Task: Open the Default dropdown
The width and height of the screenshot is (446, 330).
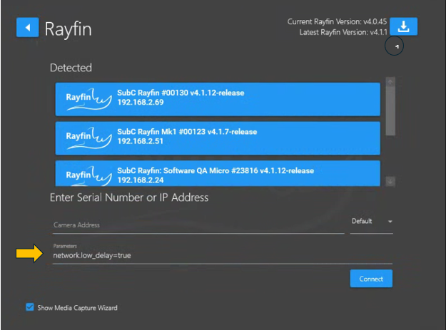Action: pyautogui.click(x=372, y=221)
